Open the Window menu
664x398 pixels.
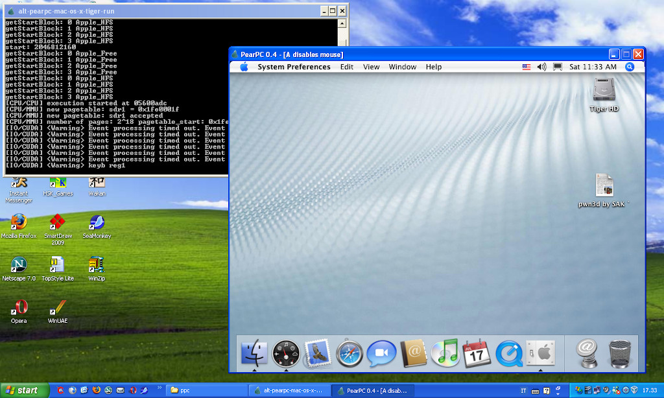(x=402, y=67)
